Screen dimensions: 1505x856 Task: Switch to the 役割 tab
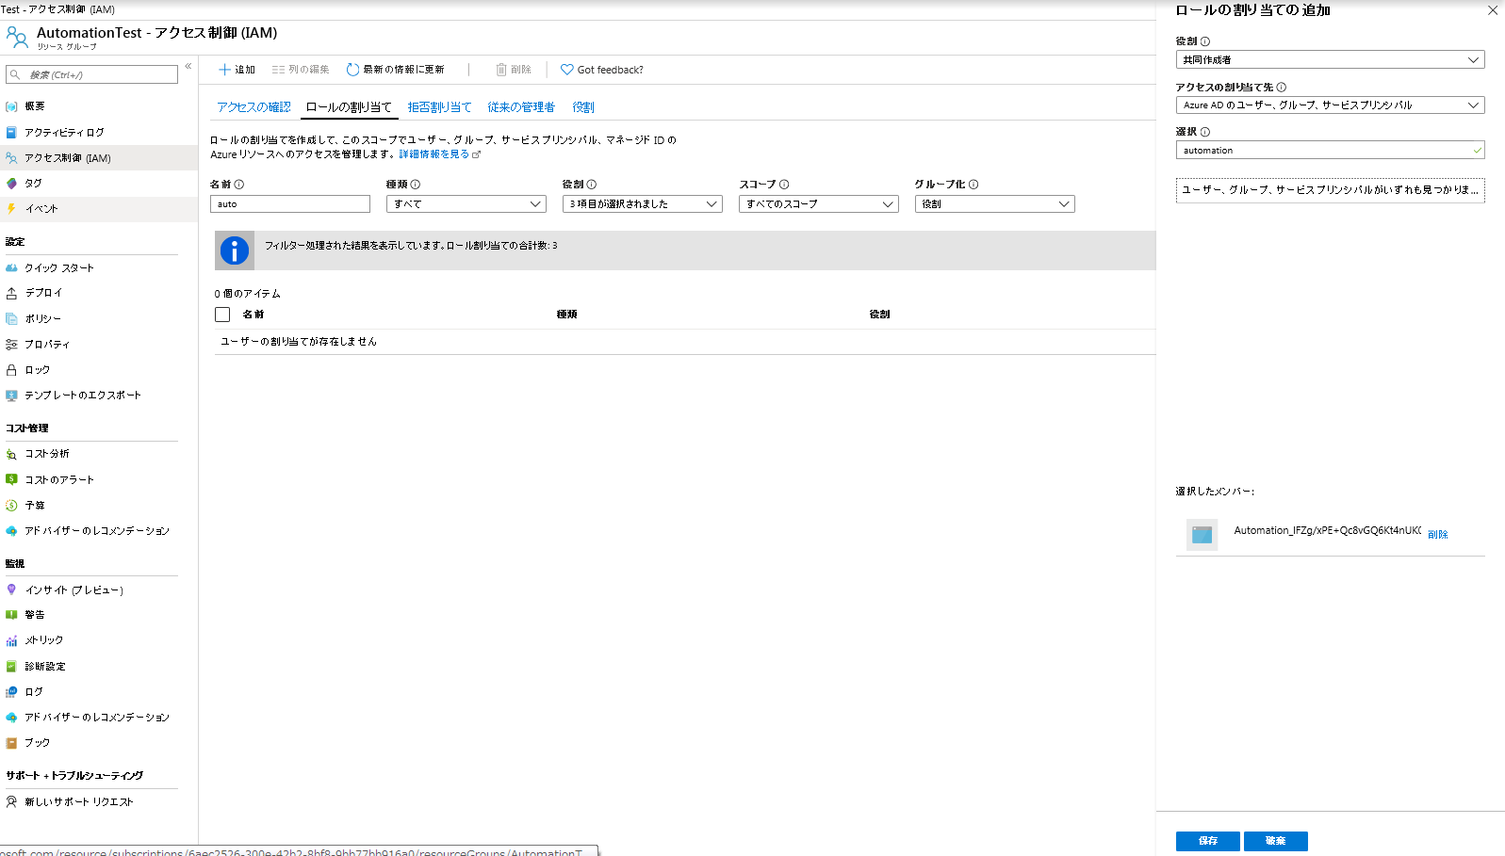pos(583,107)
